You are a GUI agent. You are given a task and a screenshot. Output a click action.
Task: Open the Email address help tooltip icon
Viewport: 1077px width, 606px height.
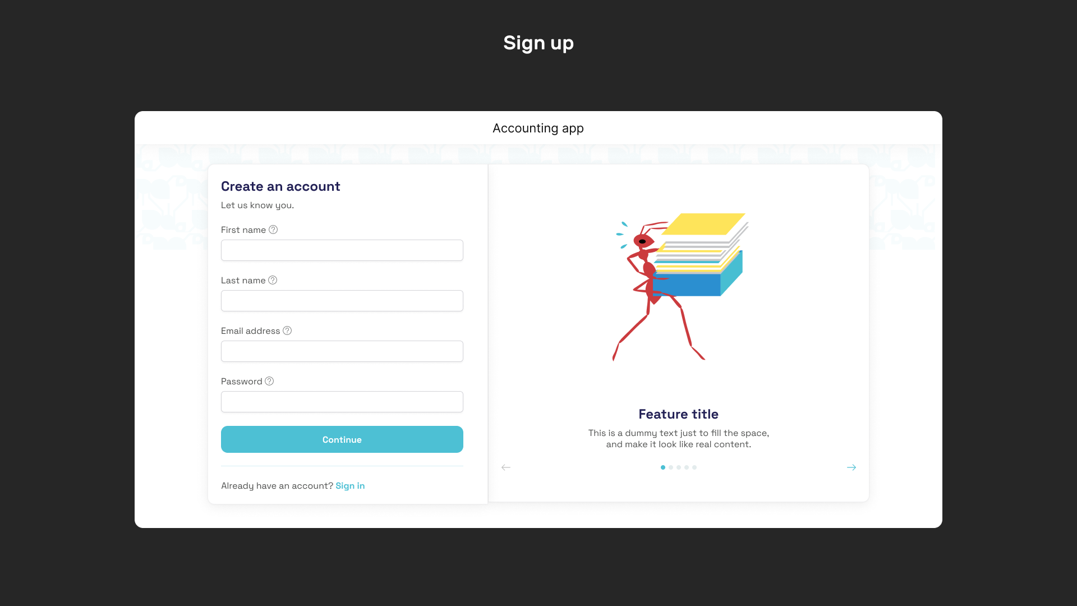pos(287,330)
